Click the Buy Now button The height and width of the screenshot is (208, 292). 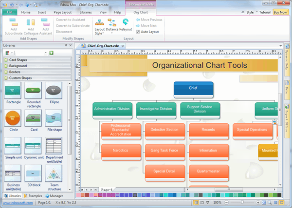pyautogui.click(x=280, y=11)
